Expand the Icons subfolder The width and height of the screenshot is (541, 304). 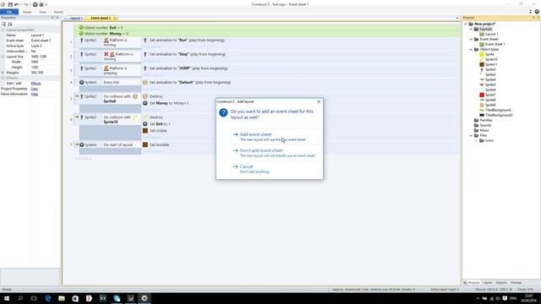click(477, 141)
